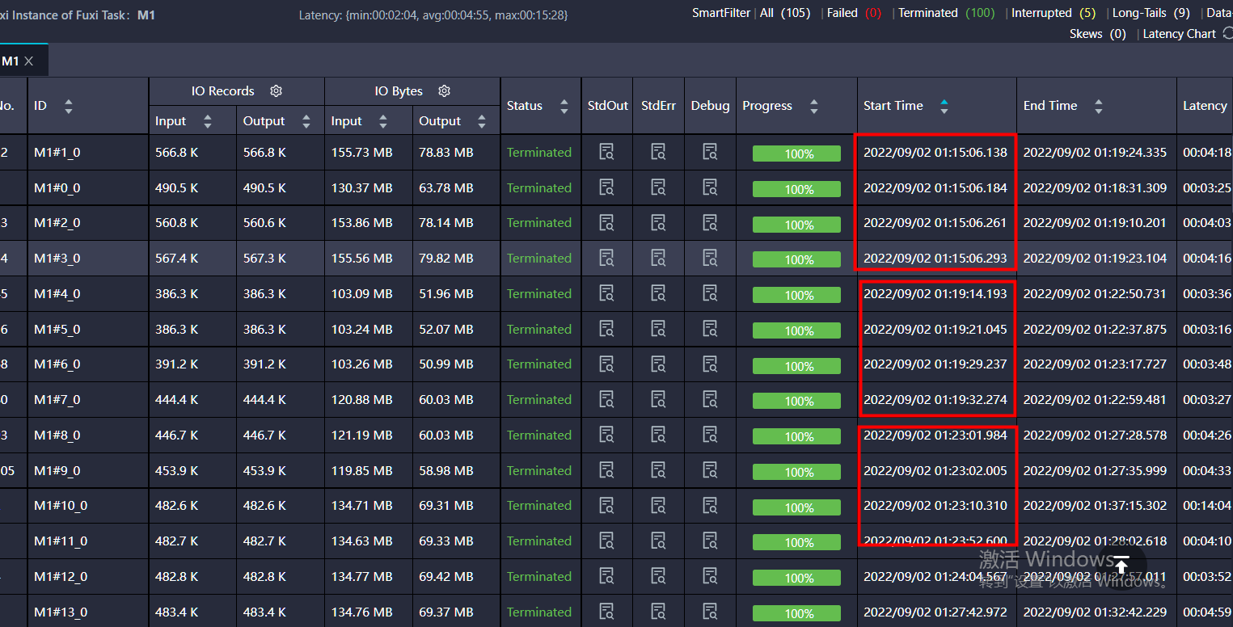Image resolution: width=1233 pixels, height=627 pixels.
Task: Open StdErr log for M1#9_0
Action: click(x=659, y=470)
